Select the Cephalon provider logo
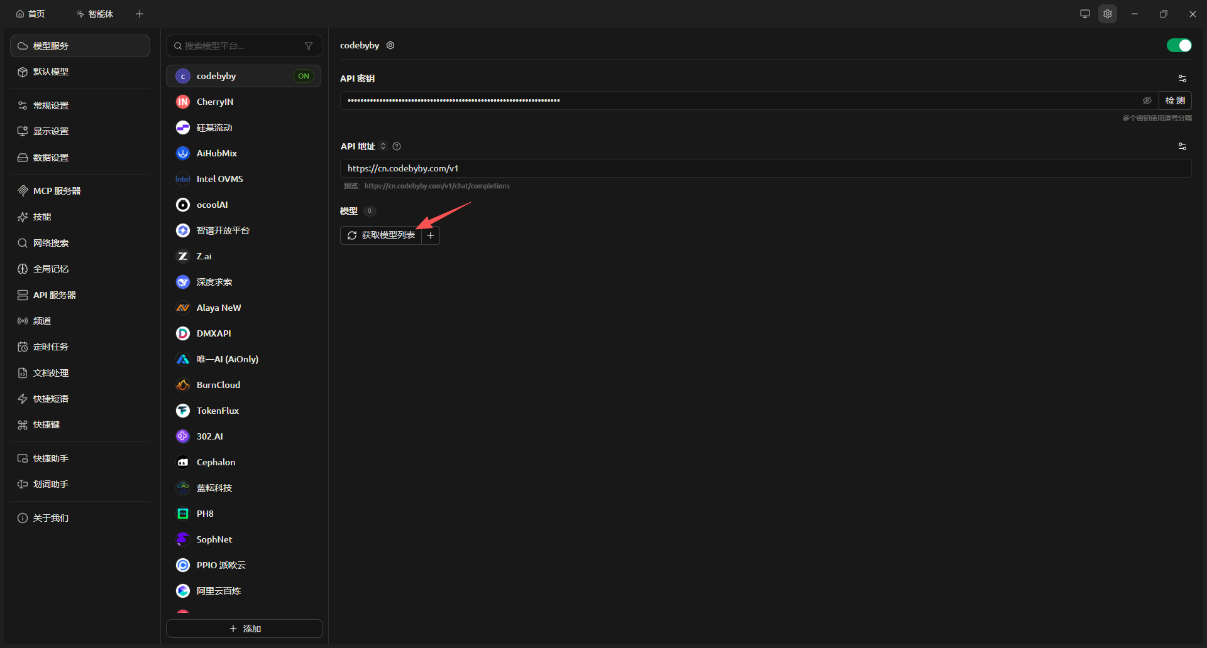The image size is (1207, 648). [183, 462]
